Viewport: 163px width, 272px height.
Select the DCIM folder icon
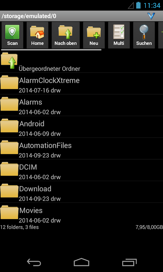coord(9,169)
